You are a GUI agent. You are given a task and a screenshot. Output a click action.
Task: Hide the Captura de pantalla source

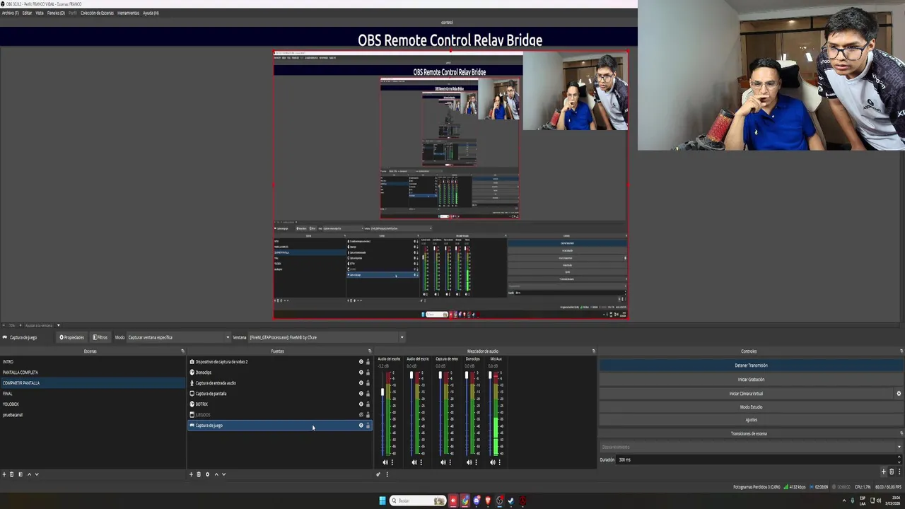[x=361, y=394]
